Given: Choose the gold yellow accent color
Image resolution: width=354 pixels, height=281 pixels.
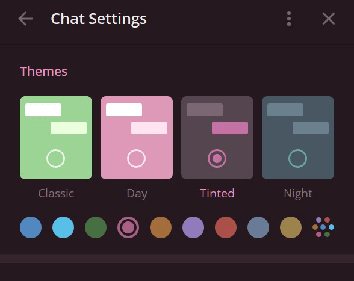Looking at the screenshot, I should (x=291, y=227).
